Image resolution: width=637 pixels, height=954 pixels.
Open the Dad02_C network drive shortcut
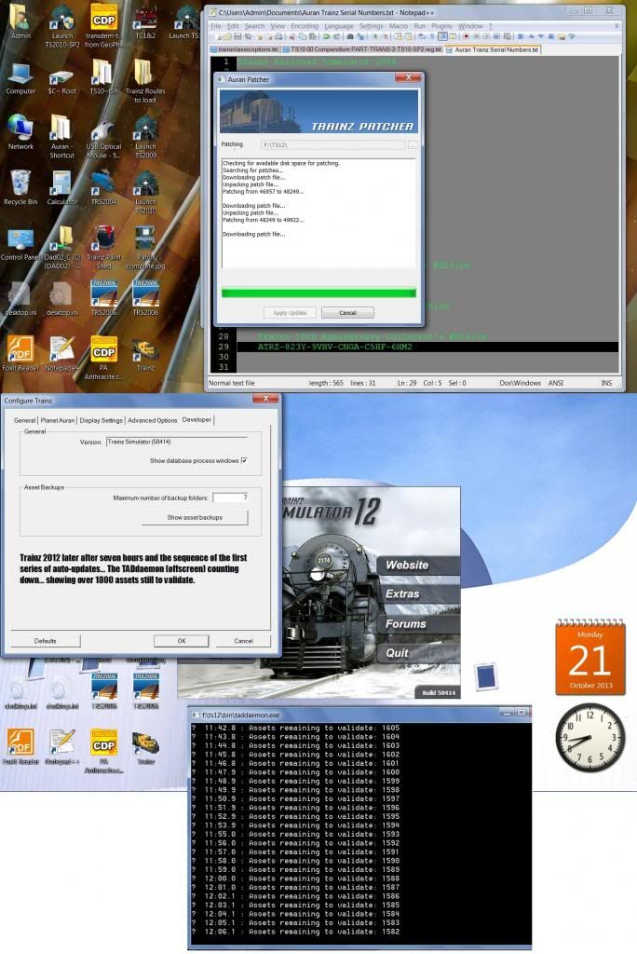pyautogui.click(x=62, y=248)
